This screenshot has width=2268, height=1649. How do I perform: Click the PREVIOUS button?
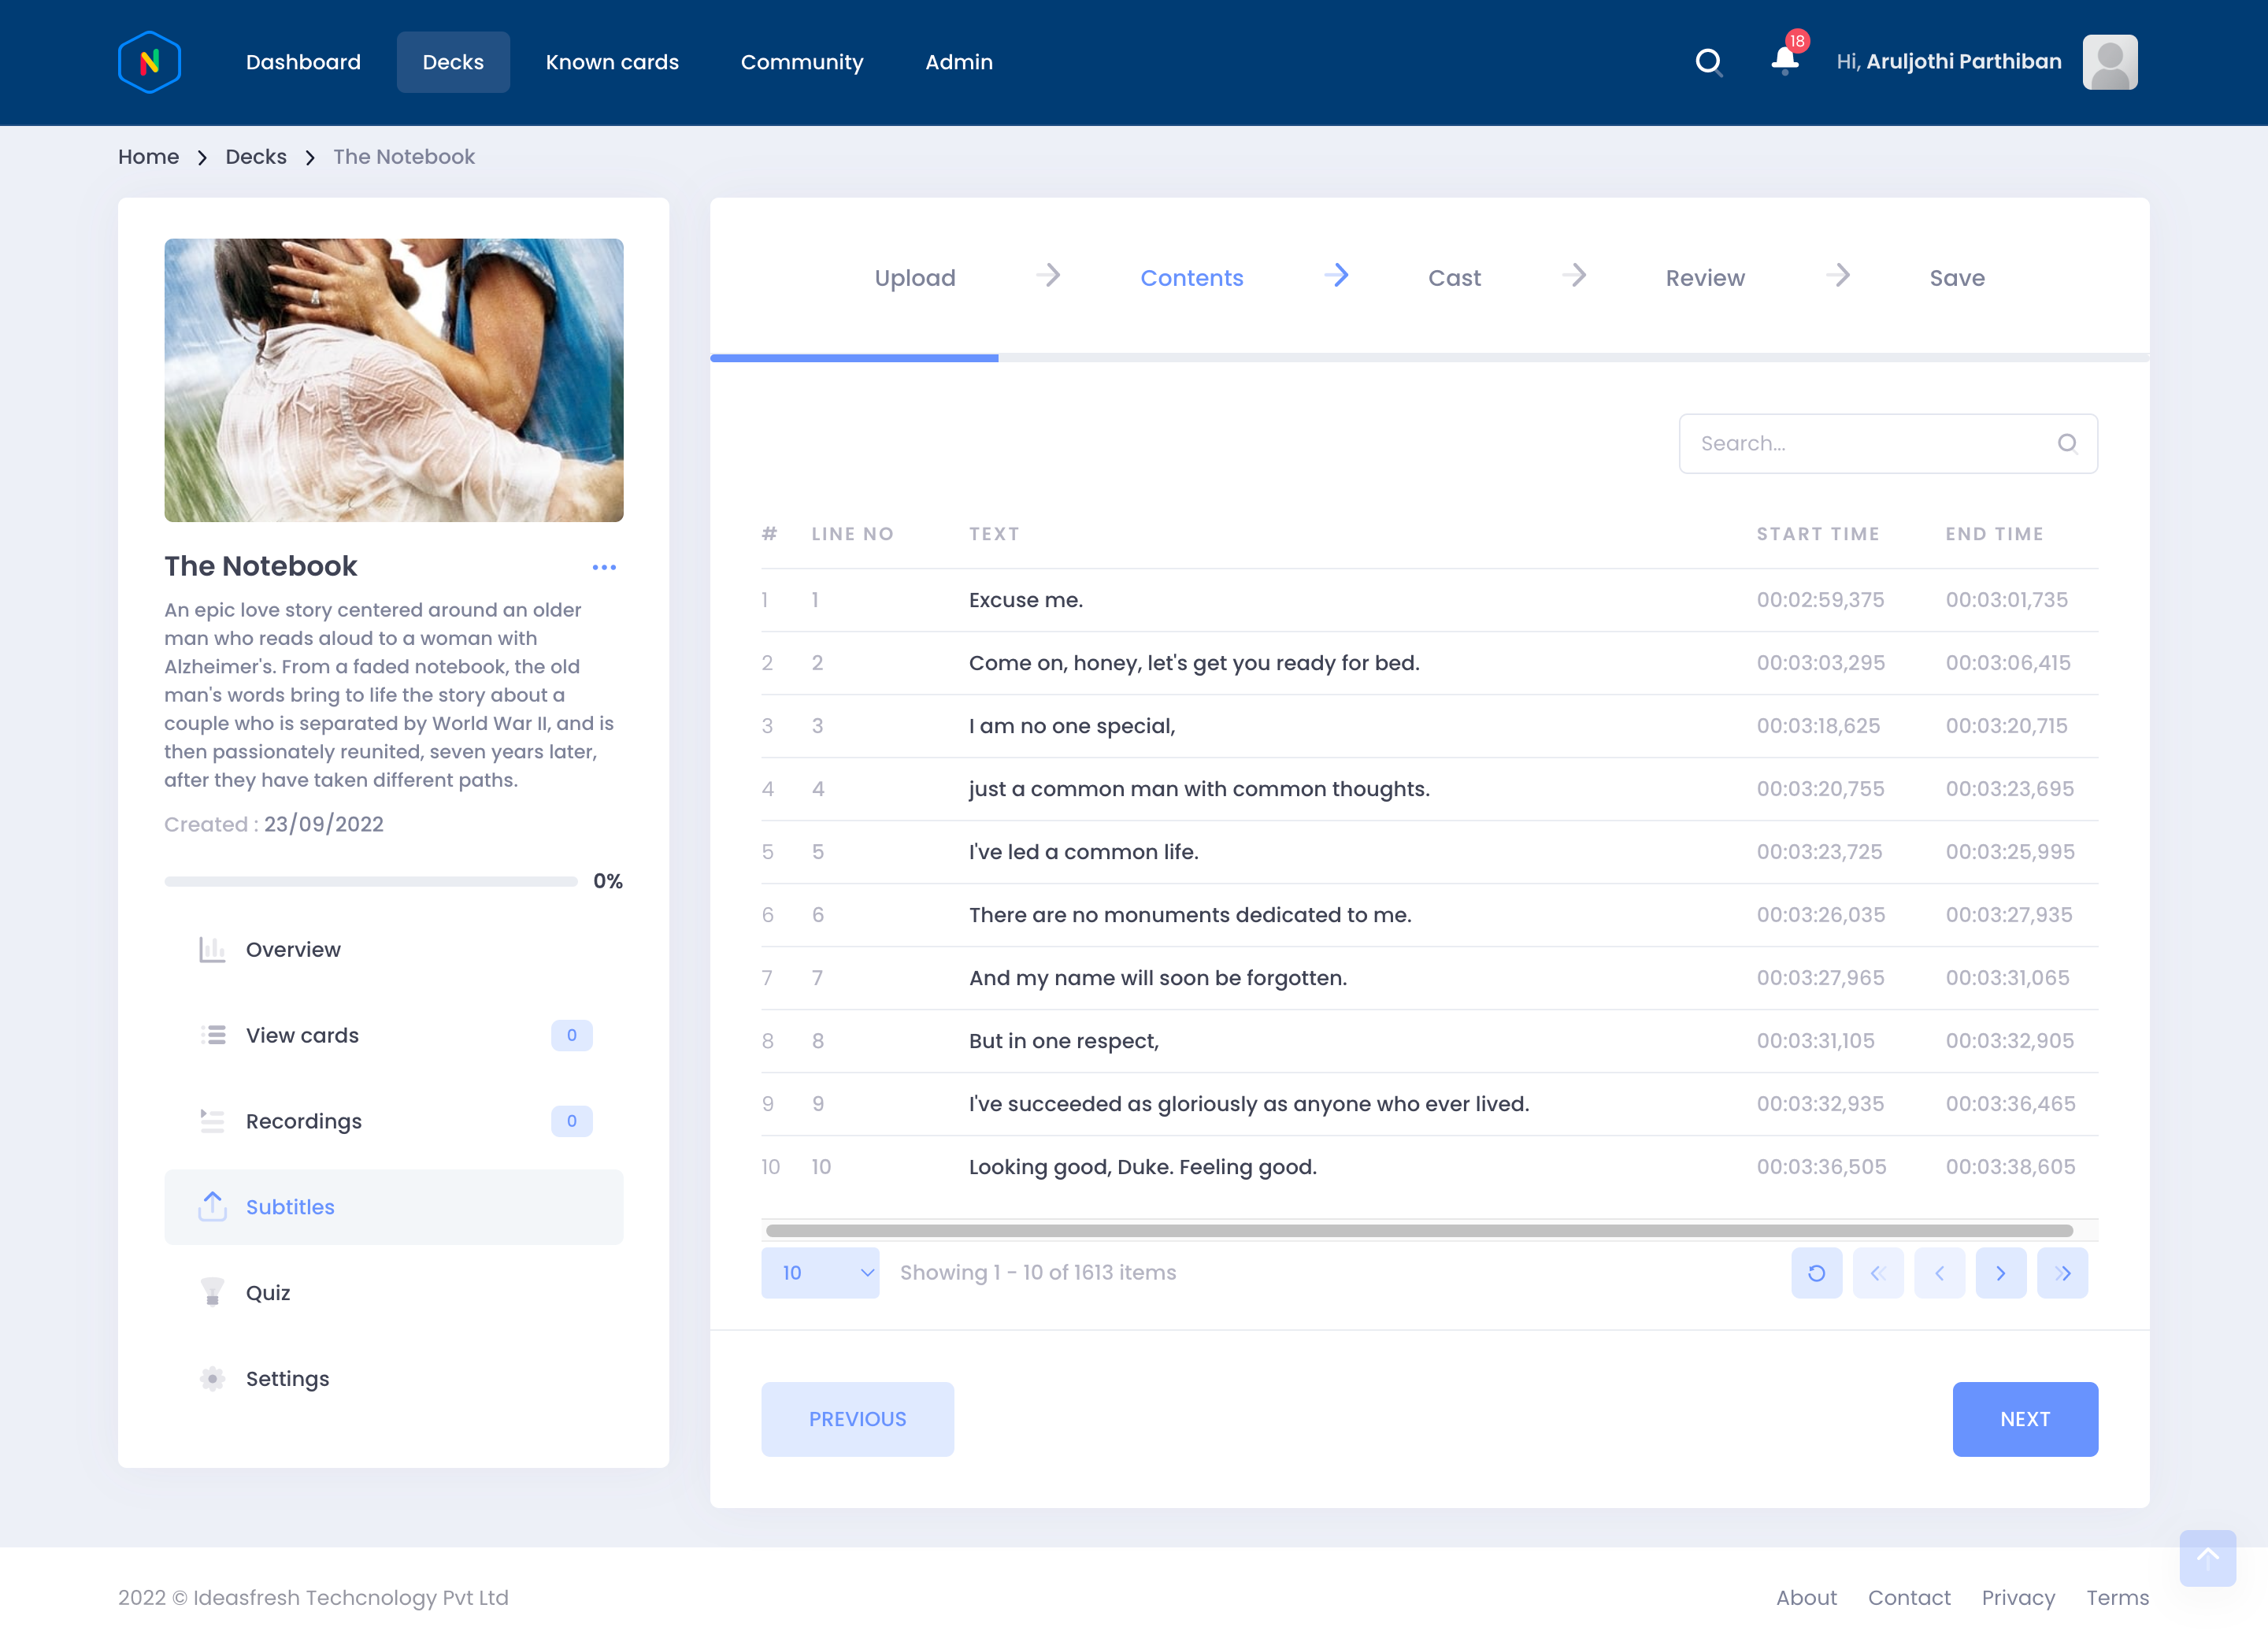[x=857, y=1419]
